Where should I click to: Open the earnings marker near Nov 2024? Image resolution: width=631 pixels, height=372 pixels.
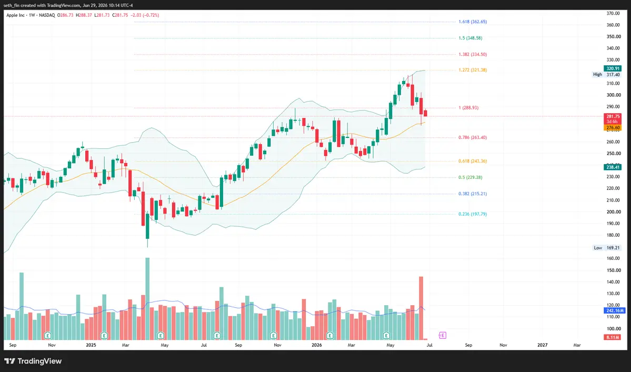pos(48,335)
